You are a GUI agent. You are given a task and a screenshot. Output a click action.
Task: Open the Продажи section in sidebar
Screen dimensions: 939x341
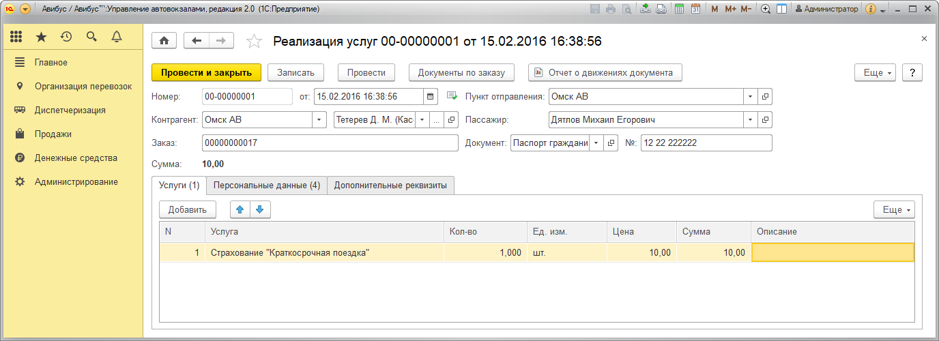53,134
